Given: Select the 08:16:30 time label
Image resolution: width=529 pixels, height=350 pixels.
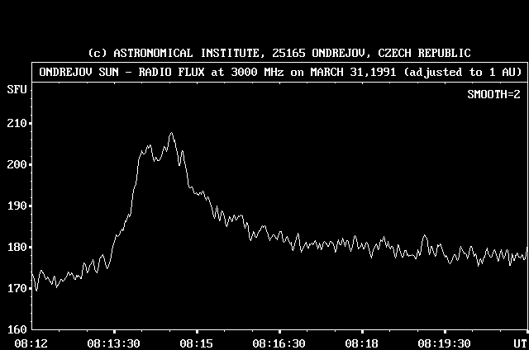Looking at the screenshot, I should pyautogui.click(x=279, y=343).
